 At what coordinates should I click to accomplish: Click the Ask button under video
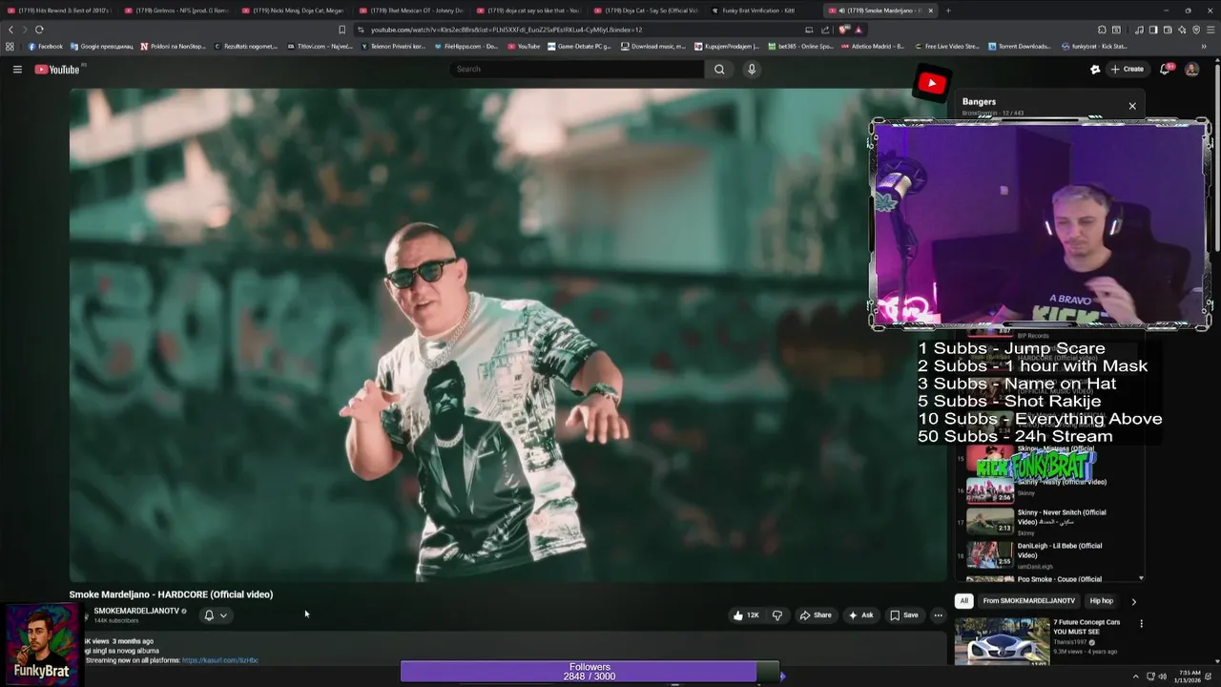click(861, 615)
